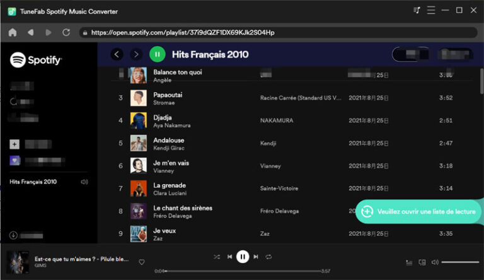Like the current song with heart icon
This screenshot has width=484, height=280.
point(142,262)
